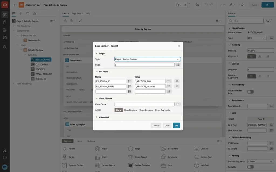
Task: Open the Dynamic Actions lightning icon tab
Action: (x=20, y=13)
